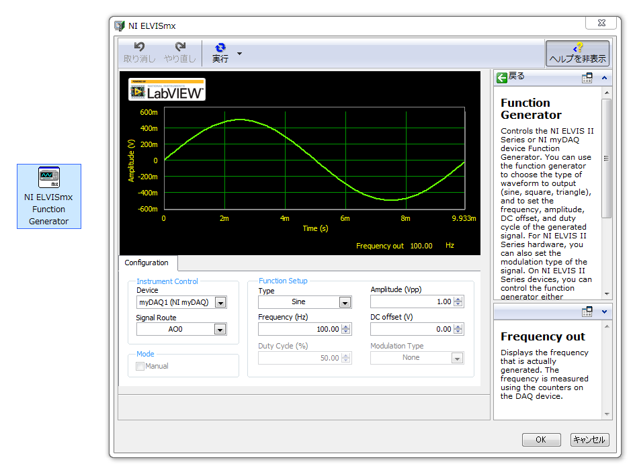Click the NI ELVISmx title bar icon
The image size is (633, 466).
coord(120,26)
